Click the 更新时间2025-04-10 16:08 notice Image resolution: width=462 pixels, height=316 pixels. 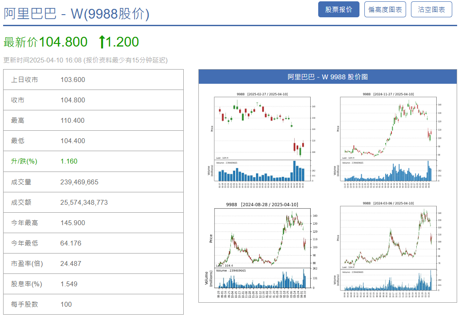tap(86, 60)
